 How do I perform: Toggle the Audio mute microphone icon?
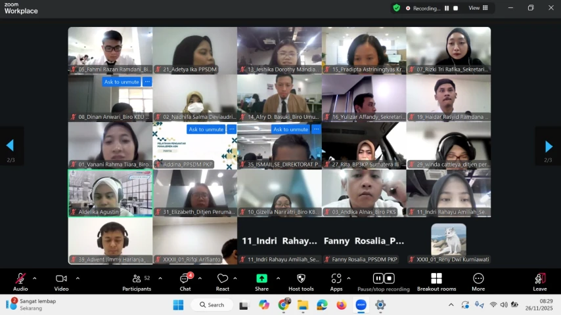coord(20,278)
